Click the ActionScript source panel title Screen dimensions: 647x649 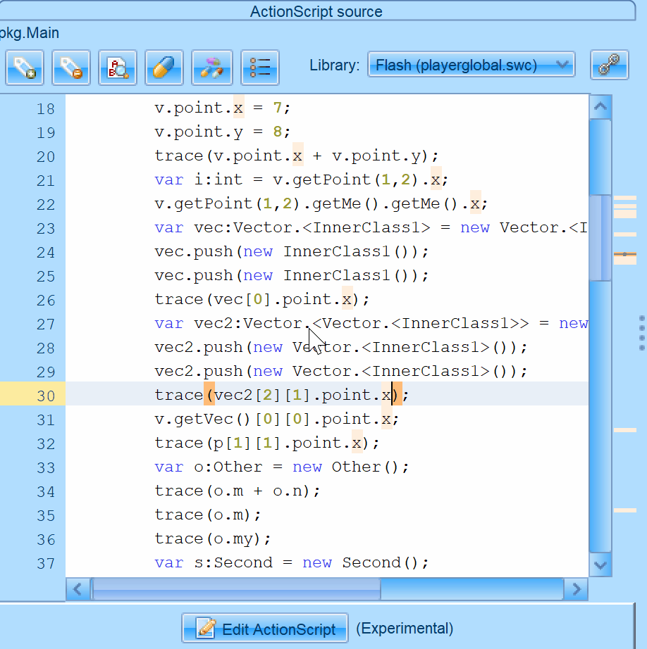tap(316, 11)
